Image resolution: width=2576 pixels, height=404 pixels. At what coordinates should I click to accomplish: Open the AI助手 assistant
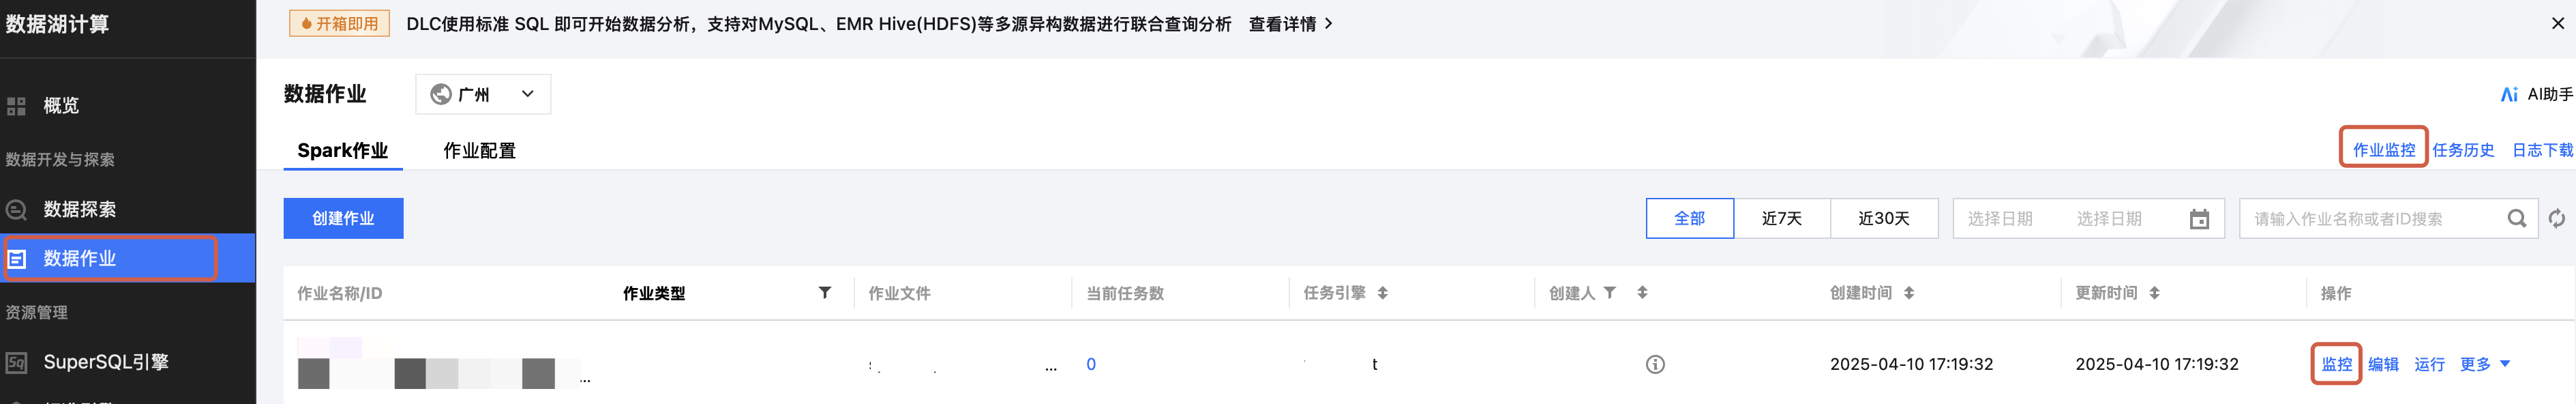point(2536,94)
